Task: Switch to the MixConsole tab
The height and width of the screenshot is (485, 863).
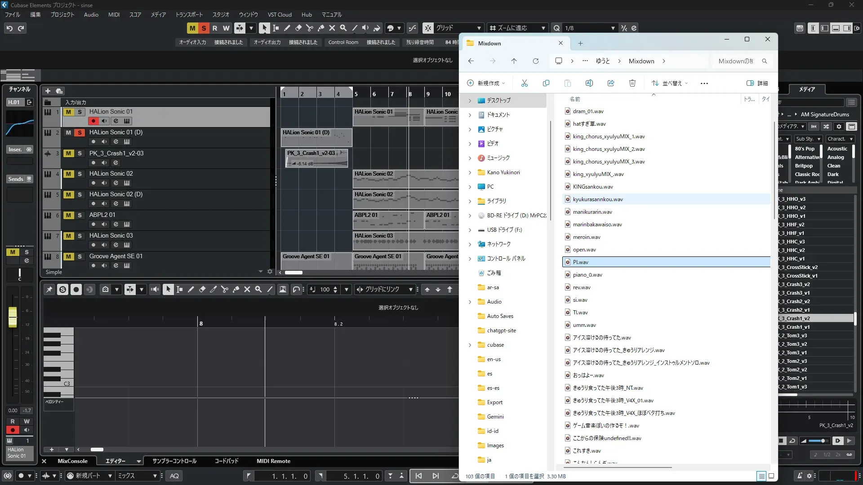Action: coord(72,461)
